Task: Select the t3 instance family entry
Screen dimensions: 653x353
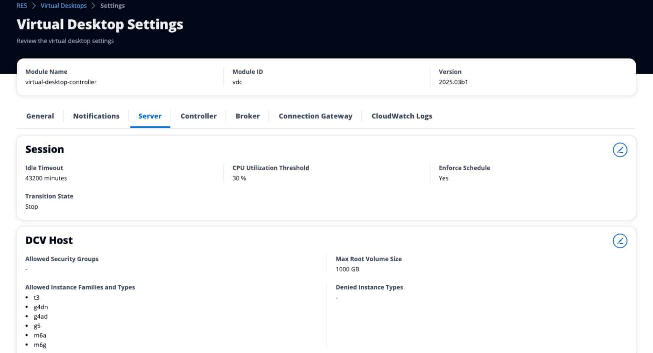Action: (x=36, y=298)
